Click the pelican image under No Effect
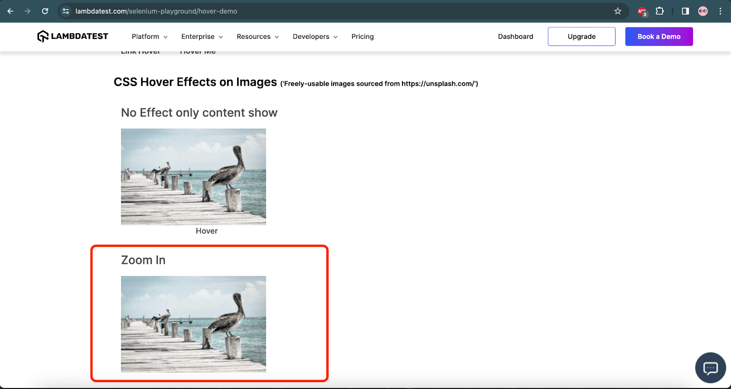731x389 pixels. tap(193, 177)
